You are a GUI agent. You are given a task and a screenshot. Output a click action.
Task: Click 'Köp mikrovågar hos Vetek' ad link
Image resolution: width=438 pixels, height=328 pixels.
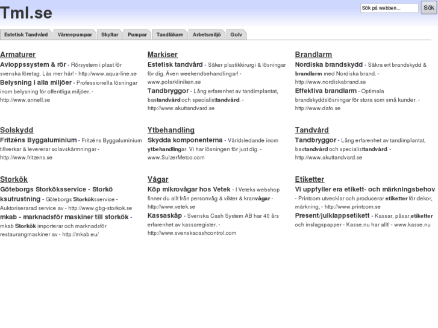(189, 189)
